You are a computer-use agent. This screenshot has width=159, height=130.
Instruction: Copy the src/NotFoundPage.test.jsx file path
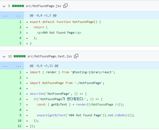(x=76, y=56)
